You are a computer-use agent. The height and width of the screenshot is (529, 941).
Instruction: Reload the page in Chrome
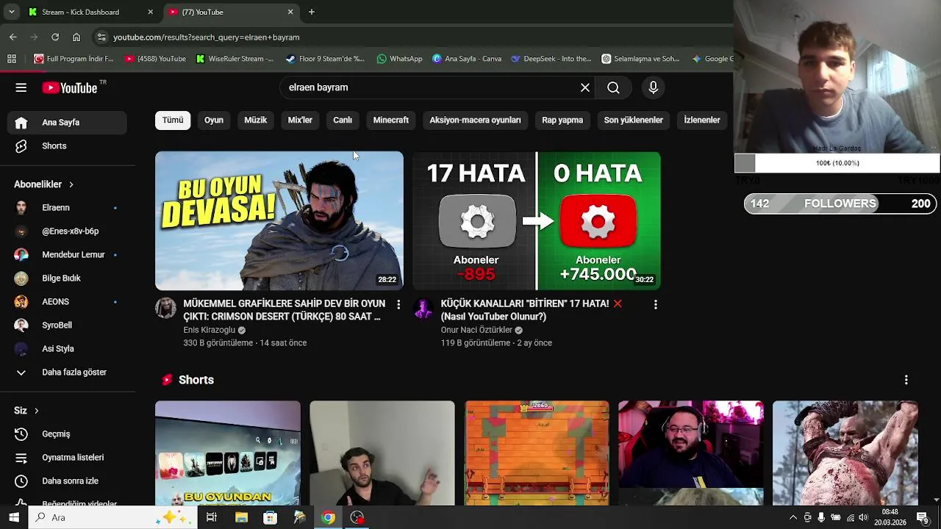point(55,37)
